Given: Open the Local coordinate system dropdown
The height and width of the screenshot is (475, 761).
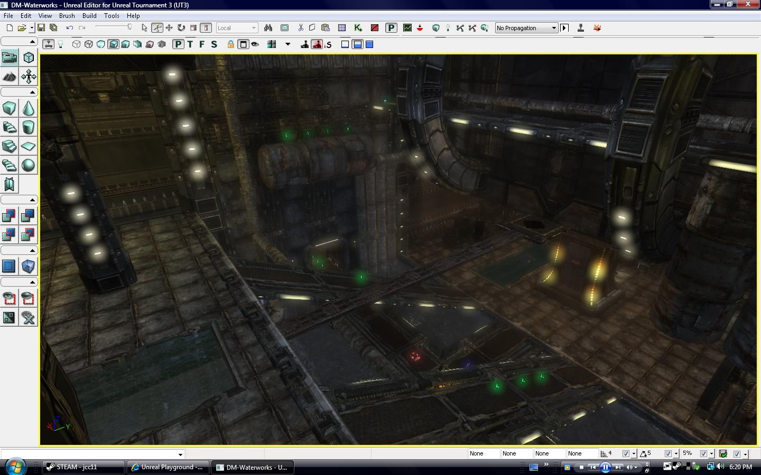Looking at the screenshot, I should (237, 27).
